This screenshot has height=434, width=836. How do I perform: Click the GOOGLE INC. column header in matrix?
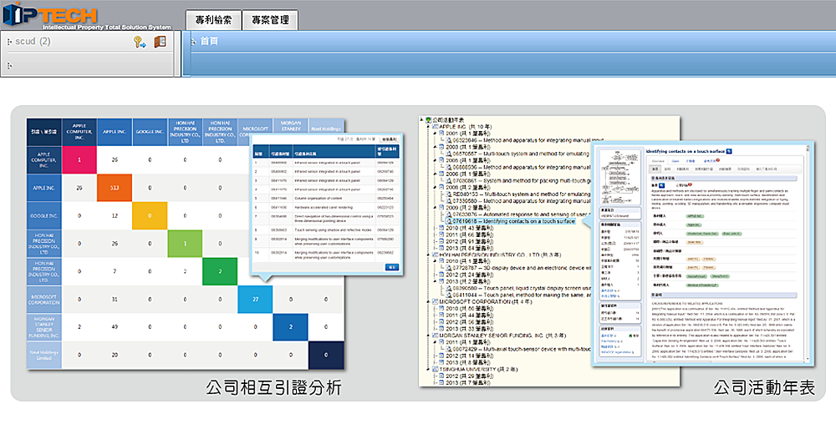click(150, 132)
